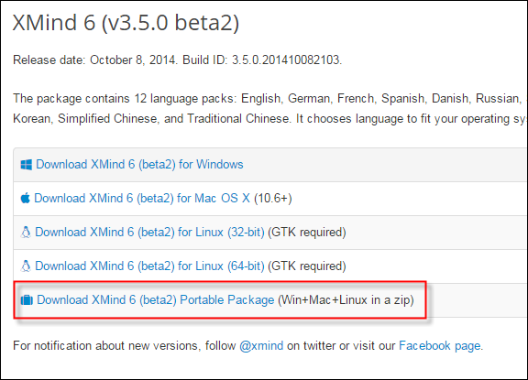Click the XMind 6 (v3.5.0 beta2) heading

[x=126, y=23]
